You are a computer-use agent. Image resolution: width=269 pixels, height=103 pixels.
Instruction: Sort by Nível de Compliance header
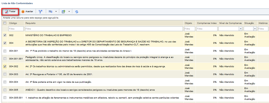point(230,23)
